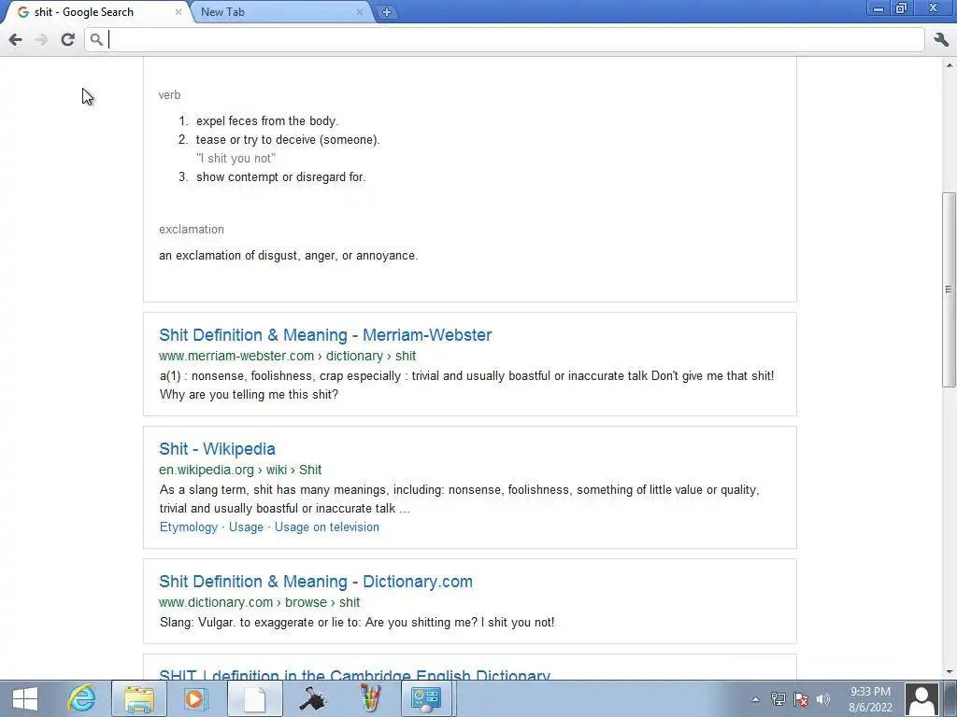Open File Explorer from the taskbar
Screen dimensions: 957x717
coord(139,698)
